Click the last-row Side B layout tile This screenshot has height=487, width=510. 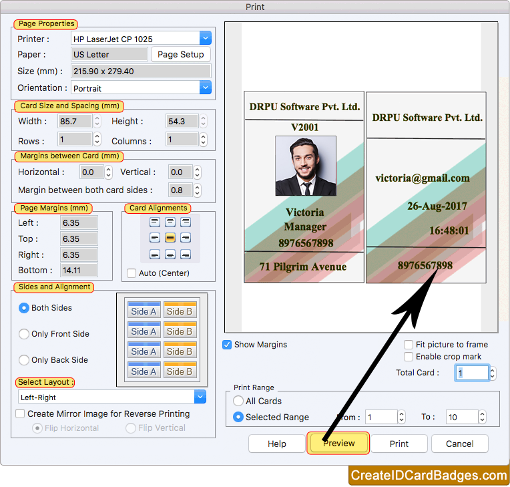180,370
